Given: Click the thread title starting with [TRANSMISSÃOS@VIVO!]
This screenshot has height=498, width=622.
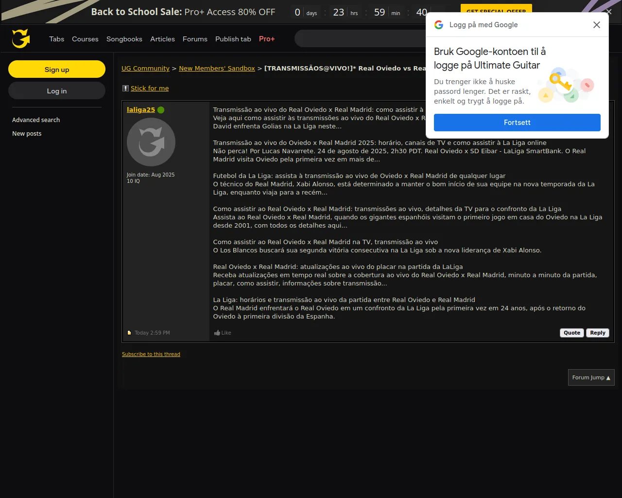Looking at the screenshot, I should pos(345,69).
